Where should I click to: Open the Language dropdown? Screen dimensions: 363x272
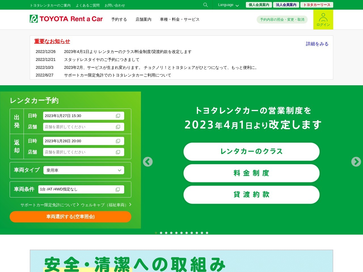click(228, 5)
